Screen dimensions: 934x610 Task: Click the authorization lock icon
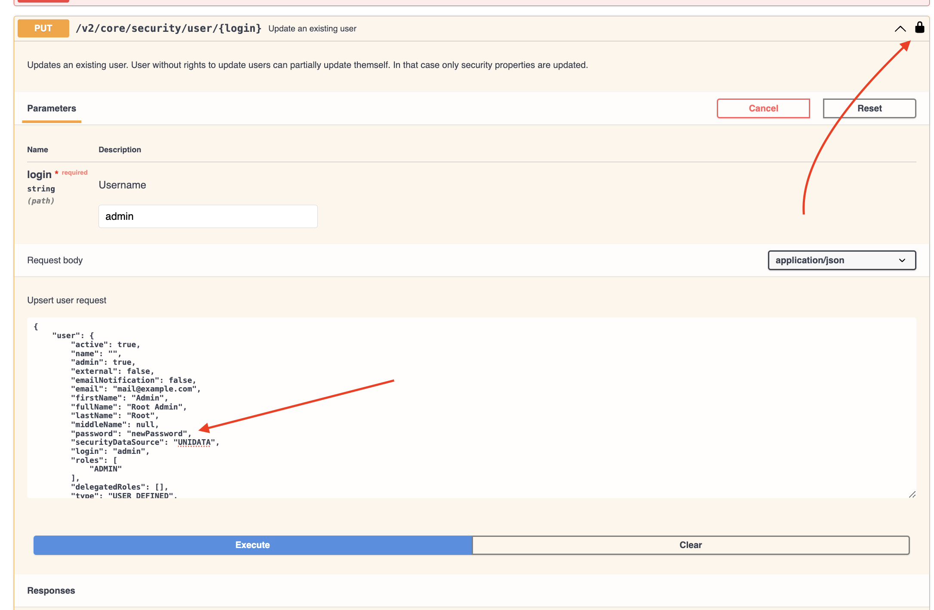click(919, 28)
